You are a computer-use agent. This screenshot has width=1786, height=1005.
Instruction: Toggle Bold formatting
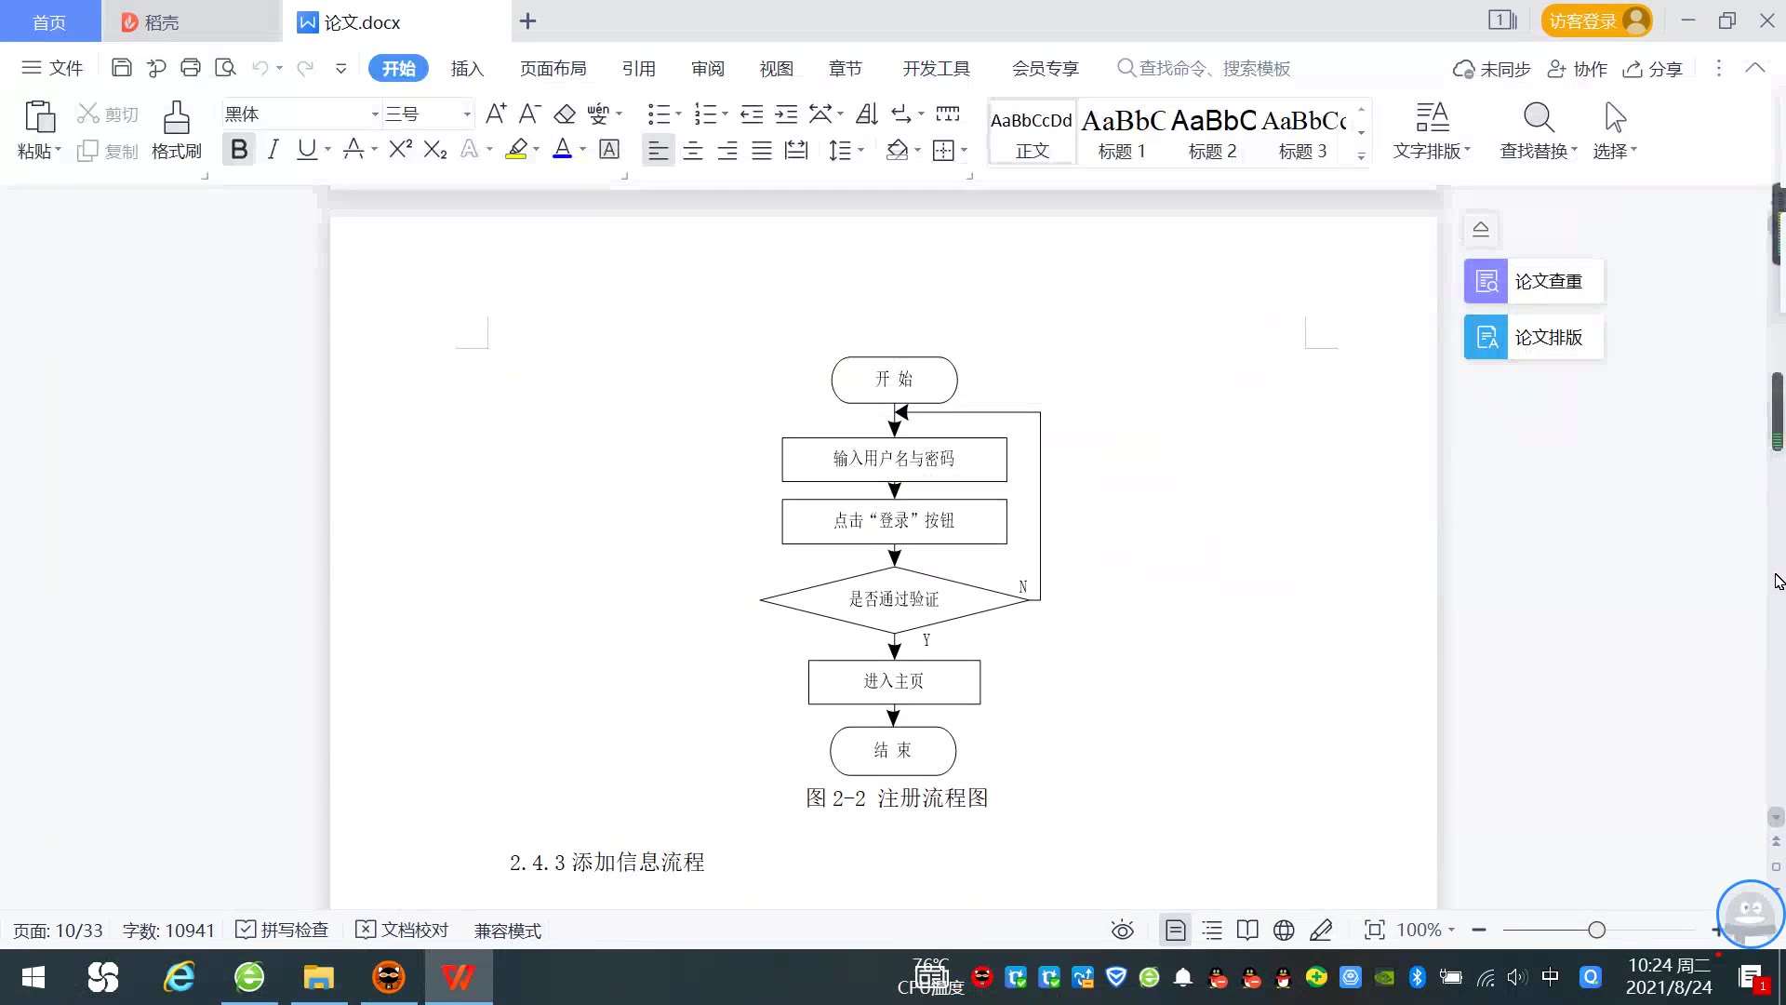[x=239, y=149]
